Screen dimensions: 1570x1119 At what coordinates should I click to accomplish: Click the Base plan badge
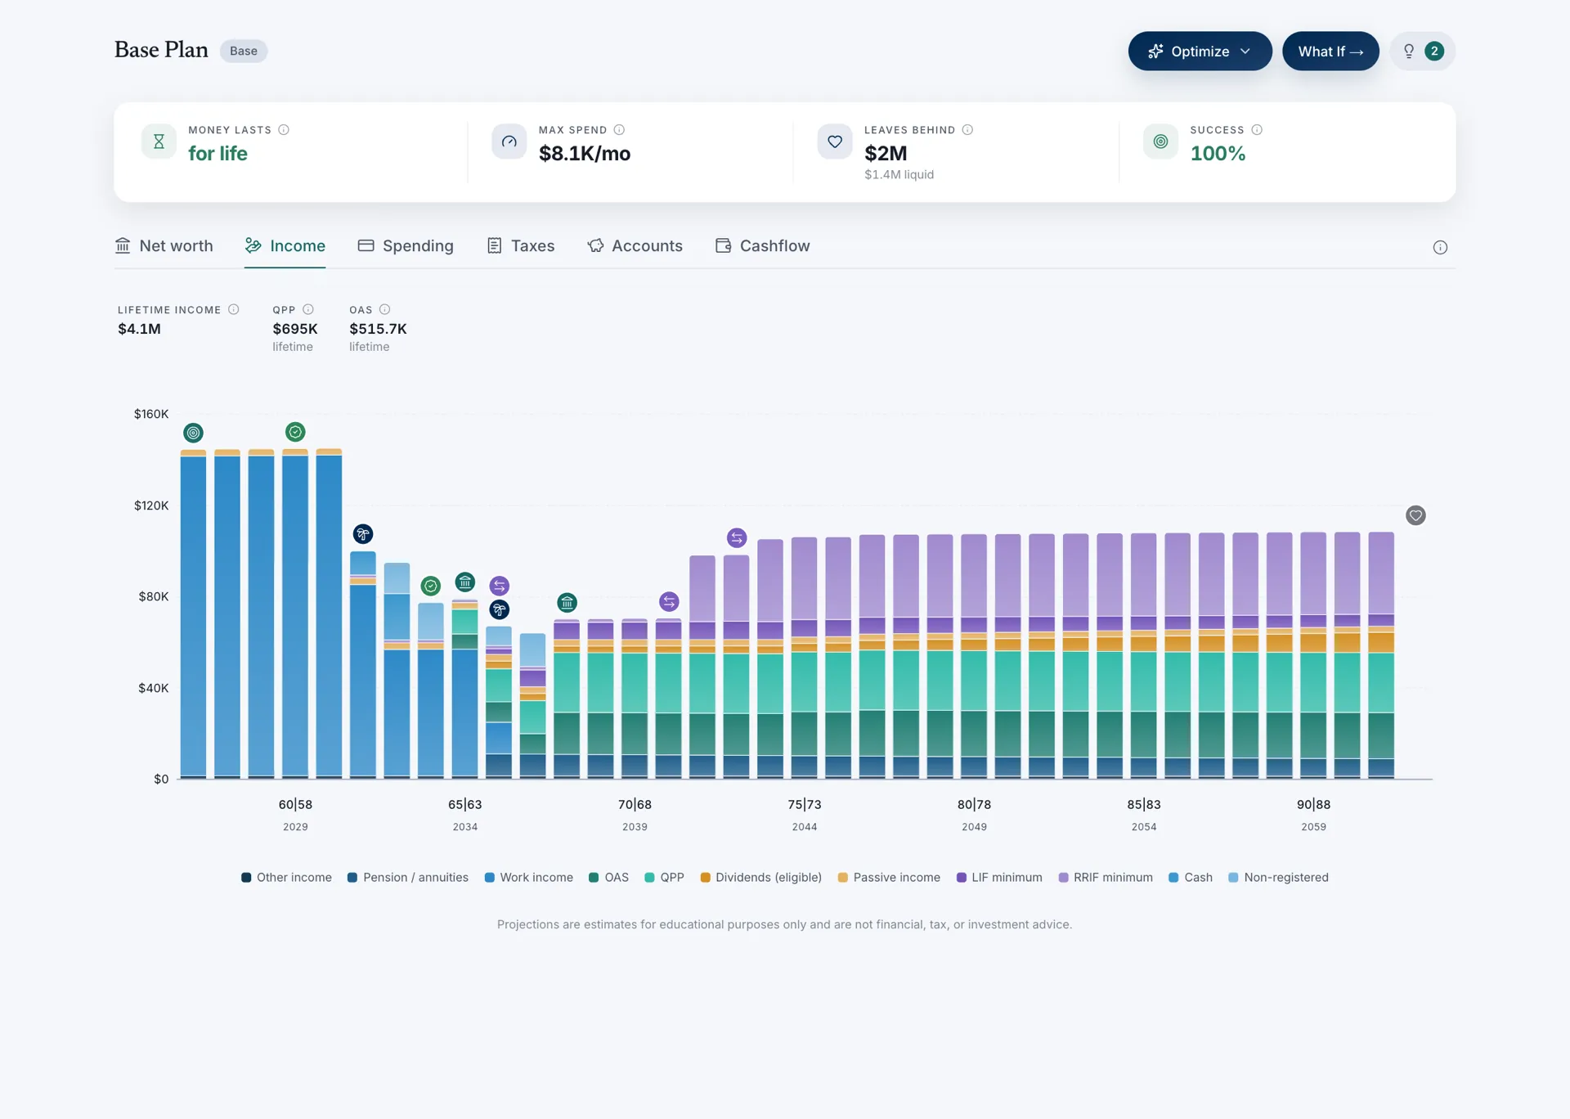244,51
